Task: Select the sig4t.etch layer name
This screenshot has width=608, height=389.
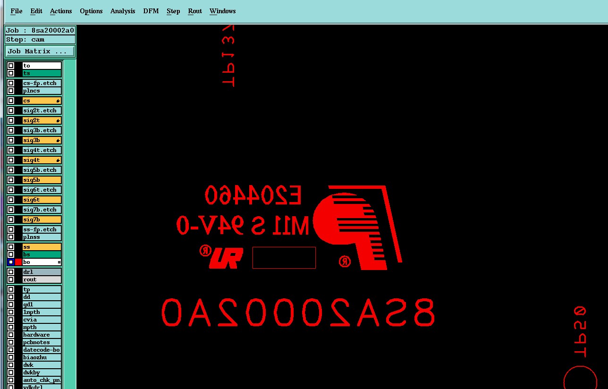Action: click(42, 150)
